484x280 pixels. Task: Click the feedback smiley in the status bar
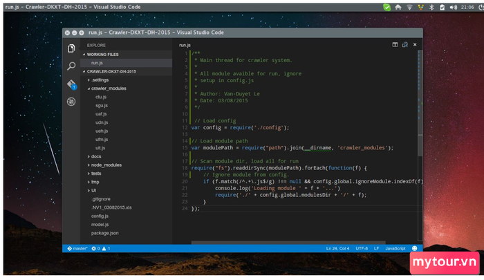tap(415, 248)
